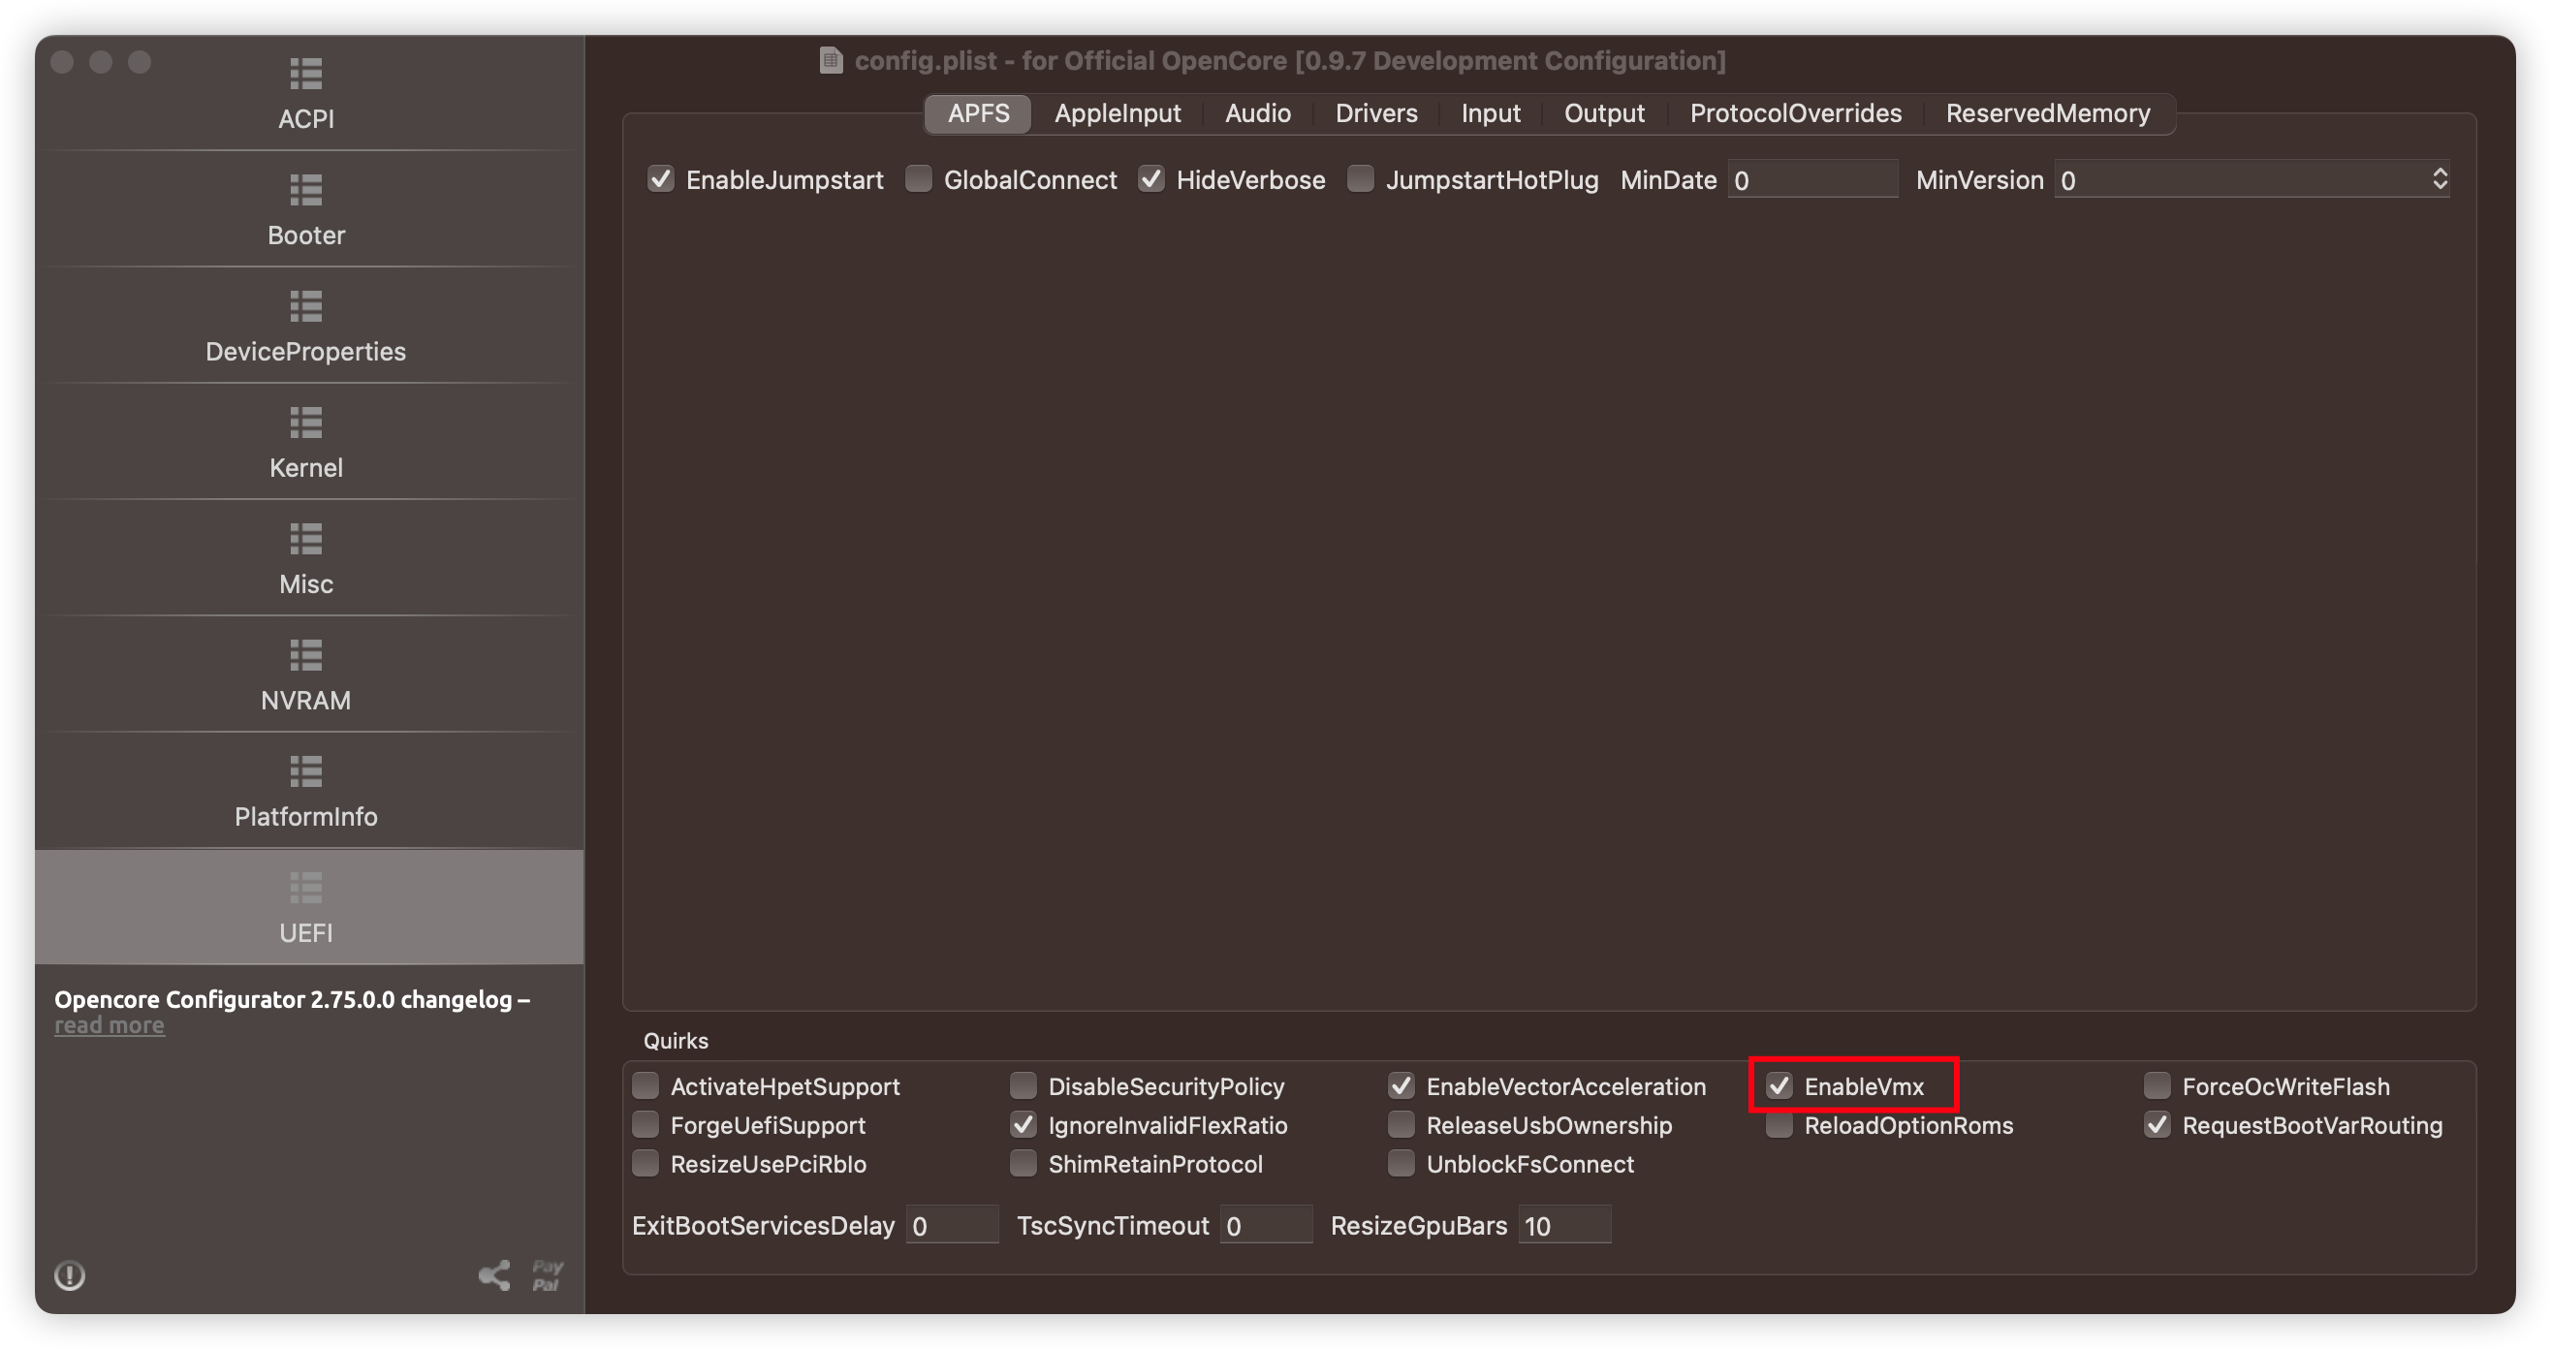Open the ACPI section in the sidebar

(306, 94)
